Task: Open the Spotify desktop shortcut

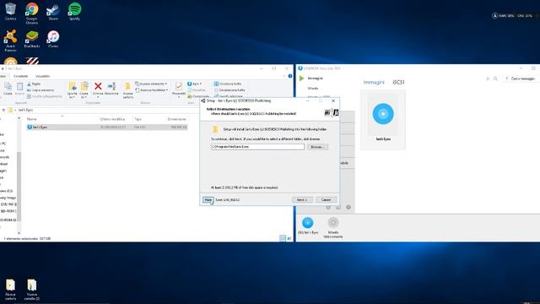Action: (74, 11)
